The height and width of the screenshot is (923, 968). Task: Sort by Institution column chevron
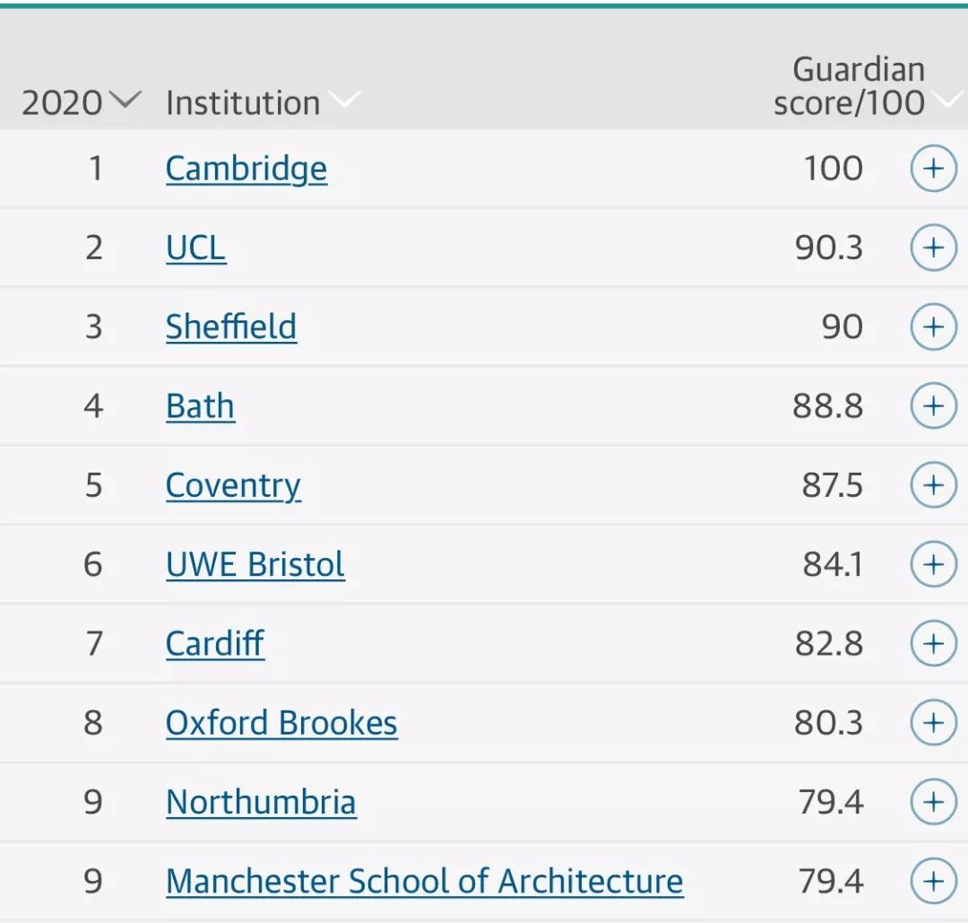tap(263, 102)
